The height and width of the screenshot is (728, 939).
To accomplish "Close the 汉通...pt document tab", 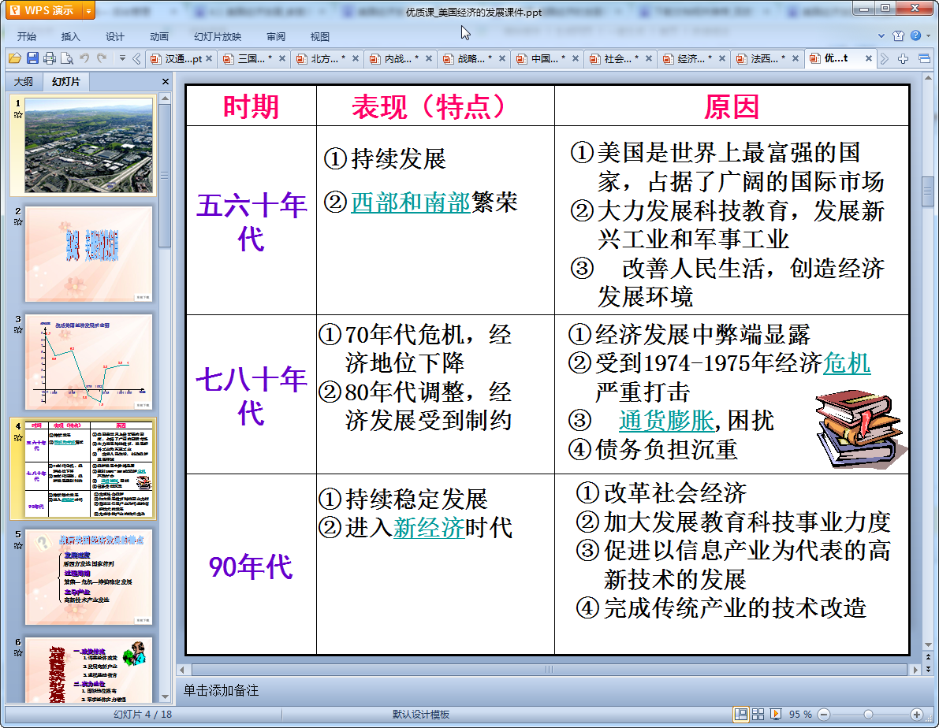I will (209, 58).
